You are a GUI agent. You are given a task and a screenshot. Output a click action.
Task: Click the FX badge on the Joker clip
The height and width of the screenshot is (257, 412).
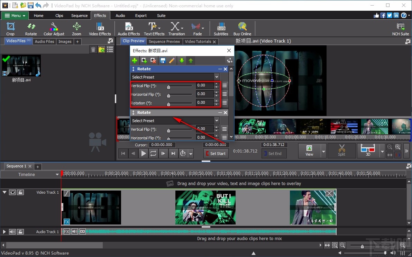point(66,221)
